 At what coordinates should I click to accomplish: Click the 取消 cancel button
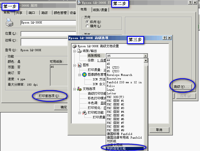tap(159, 130)
